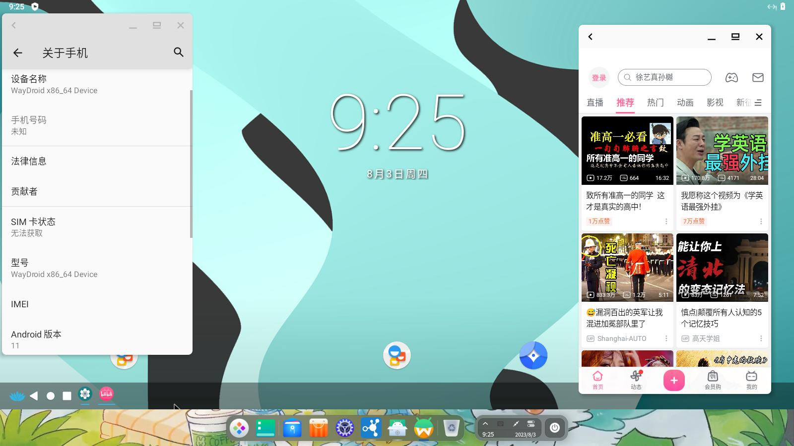Image resolution: width=794 pixels, height=446 pixels.
Task: Go back from the 关于手机 settings page
Action: coord(18,53)
